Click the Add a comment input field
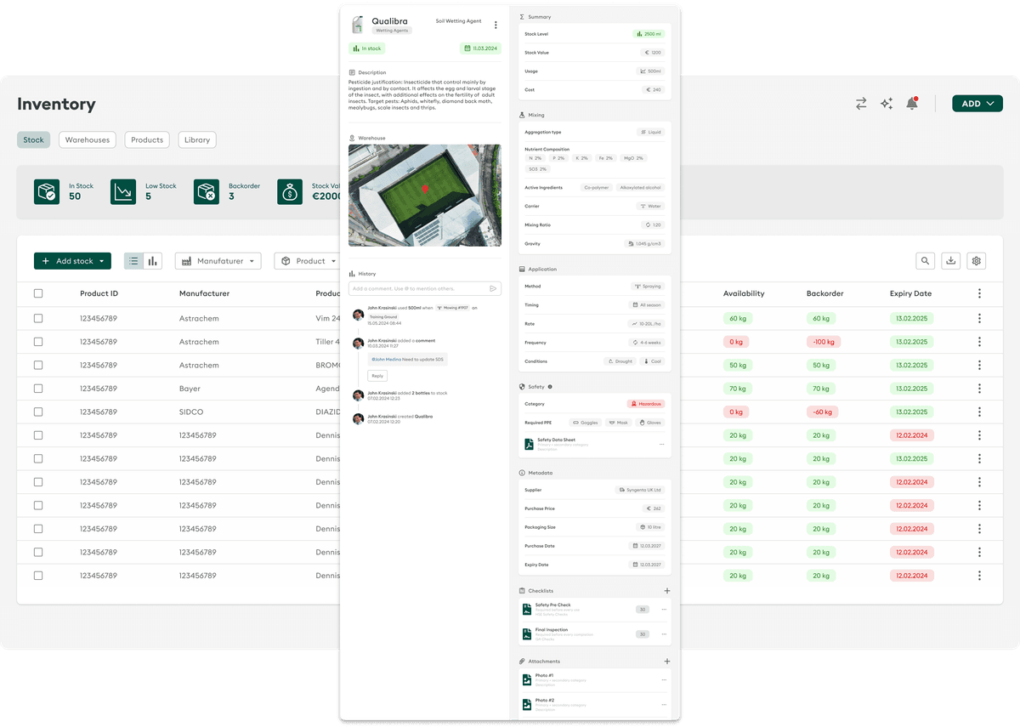This screenshot has width=1020, height=727. (416, 288)
